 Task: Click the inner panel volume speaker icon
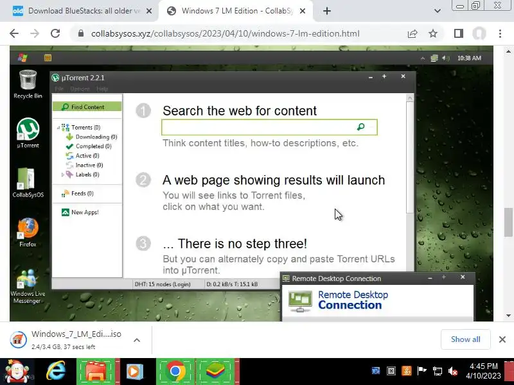point(445,58)
